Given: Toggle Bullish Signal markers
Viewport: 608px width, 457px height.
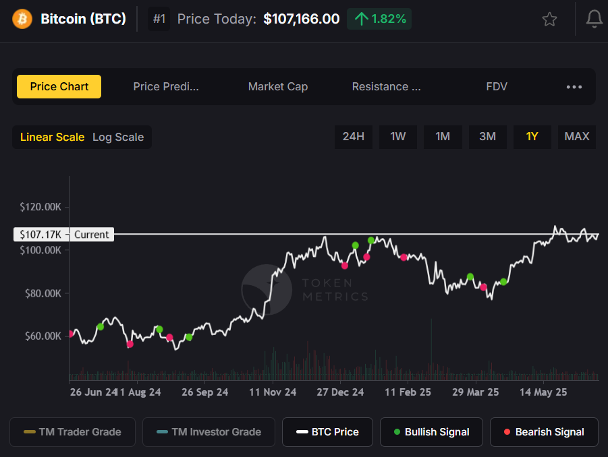Looking at the screenshot, I should tap(431, 432).
